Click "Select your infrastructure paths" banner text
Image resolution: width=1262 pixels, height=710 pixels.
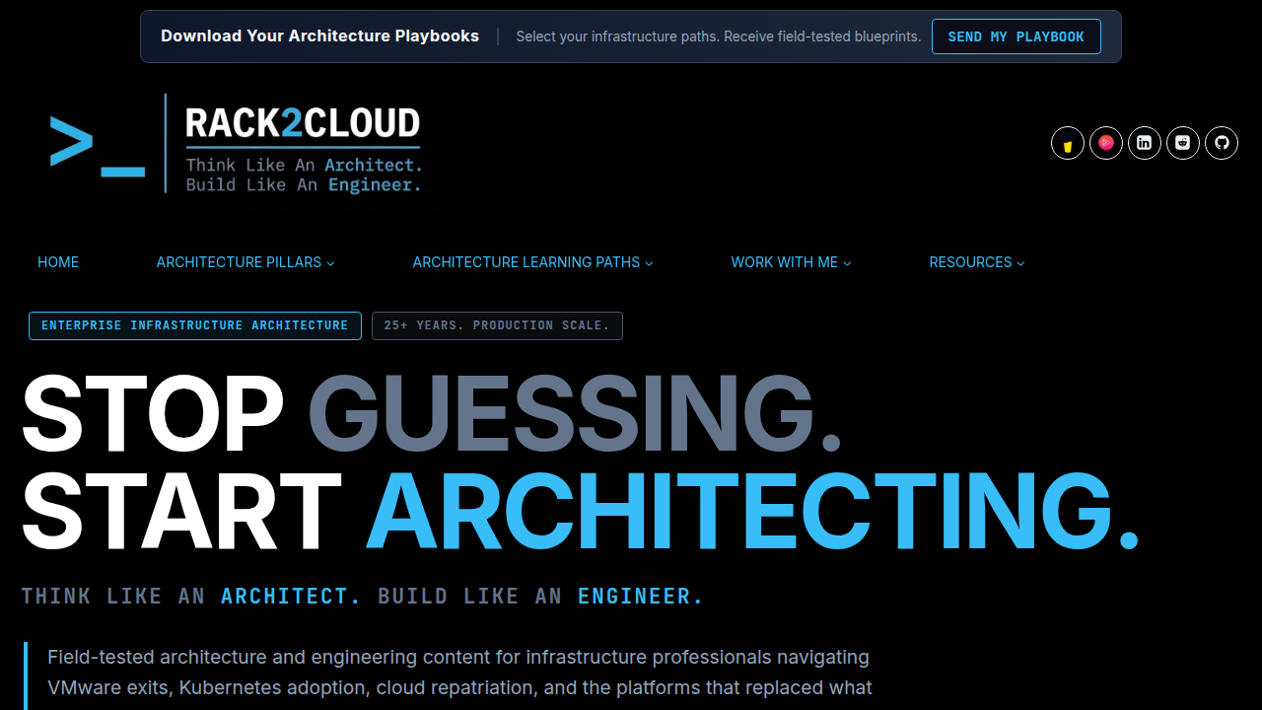719,36
